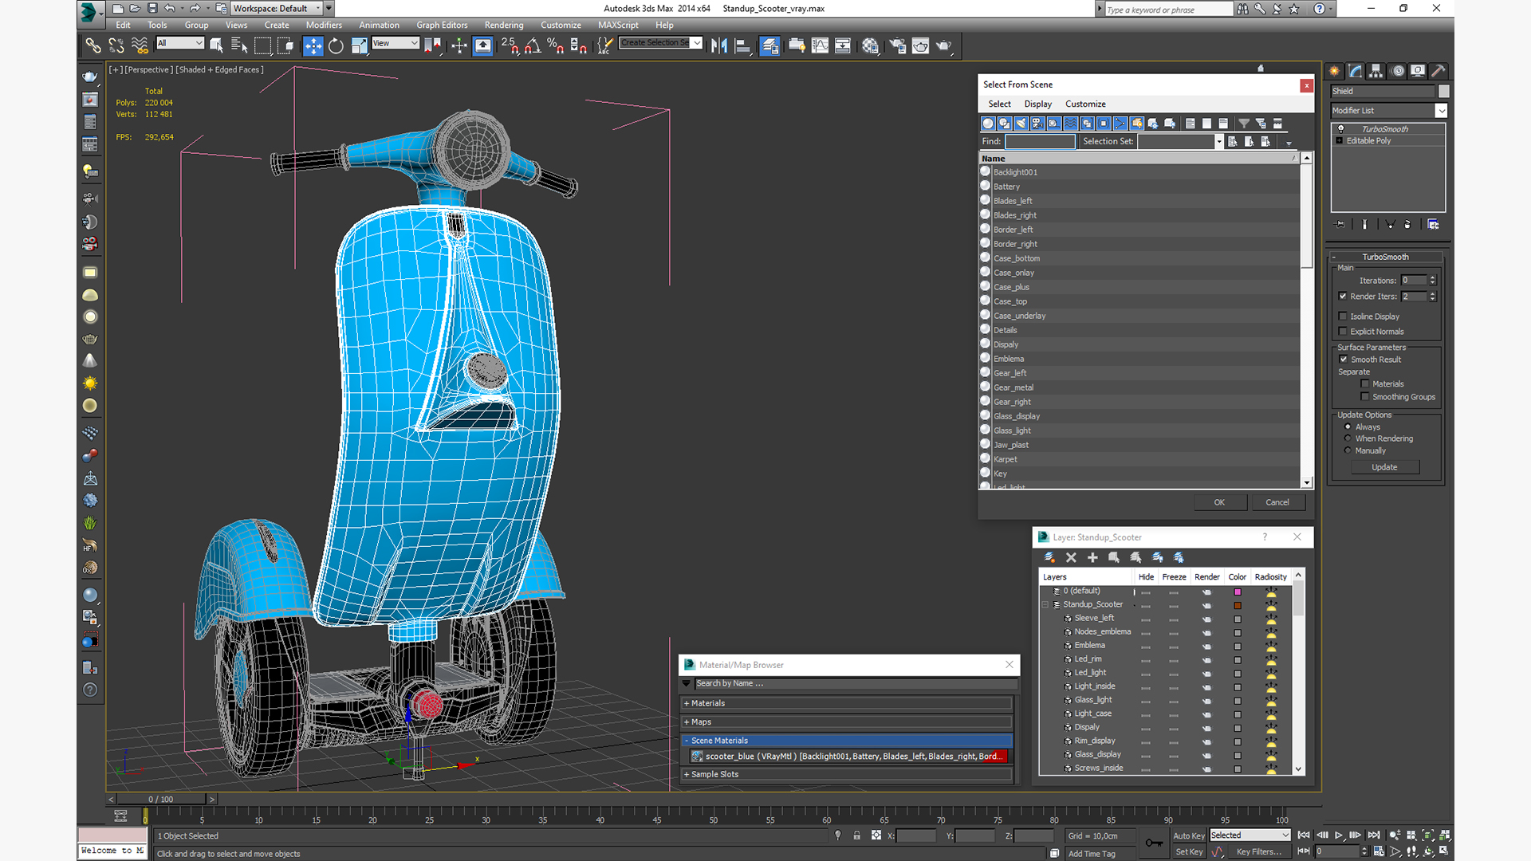The image size is (1531, 861).
Task: Click the Standup_Scooter layer color swatch
Action: pyautogui.click(x=1238, y=605)
